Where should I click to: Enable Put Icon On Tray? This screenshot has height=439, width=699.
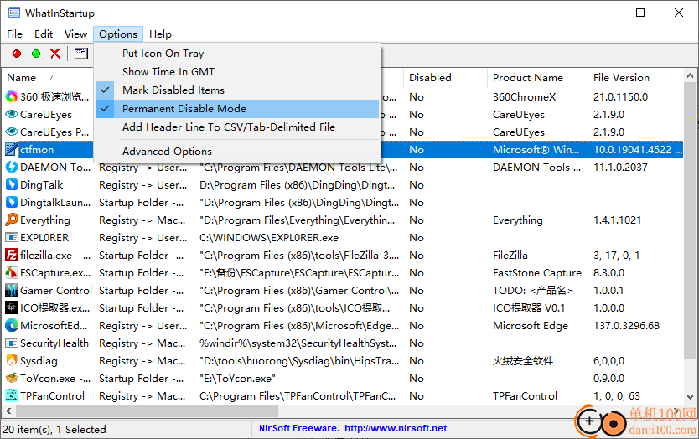coord(237,54)
